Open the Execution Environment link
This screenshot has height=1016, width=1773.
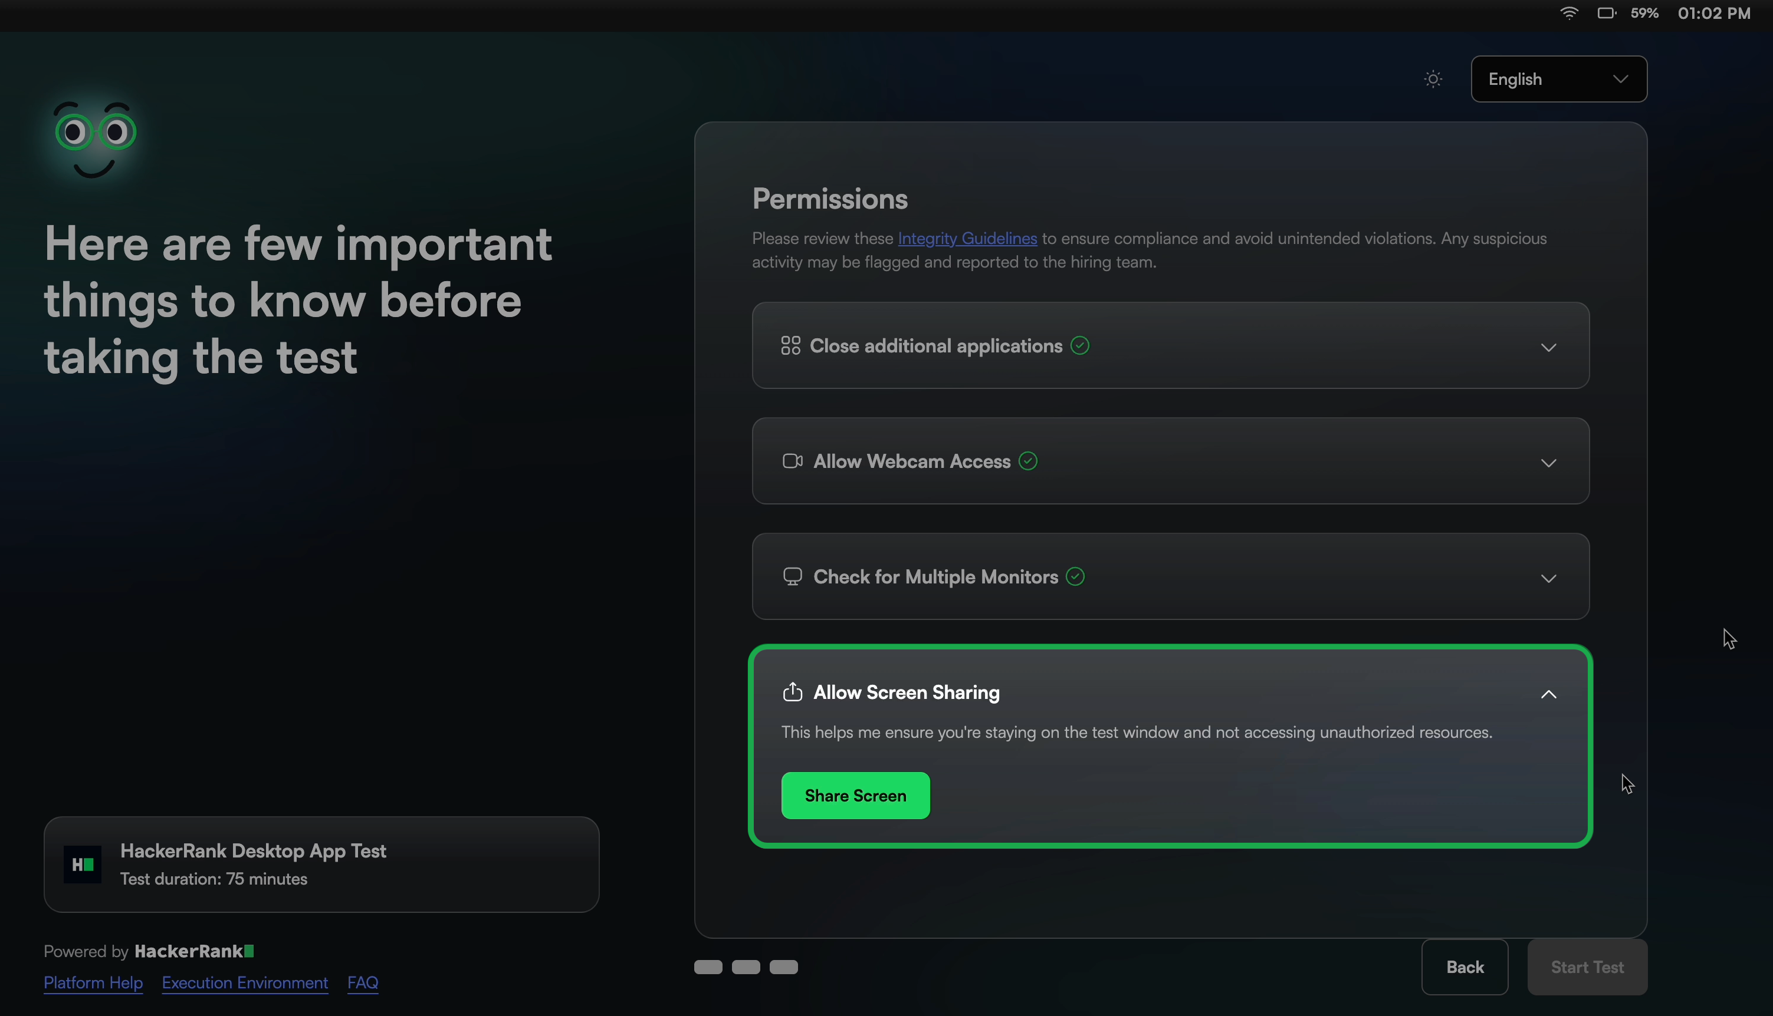pos(244,982)
